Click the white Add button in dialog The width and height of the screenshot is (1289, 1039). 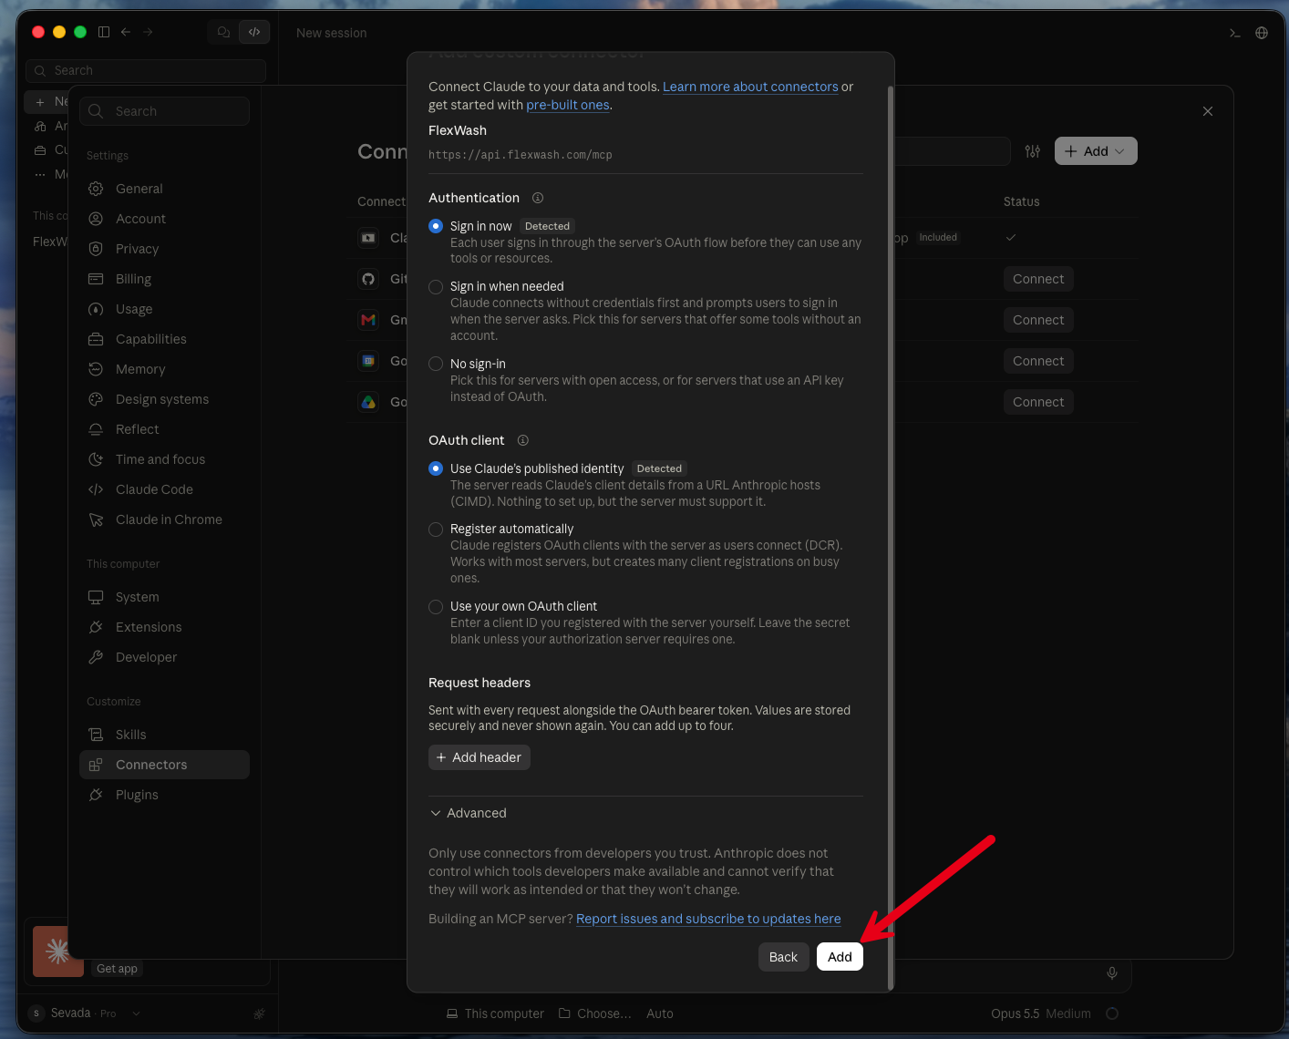click(x=840, y=957)
